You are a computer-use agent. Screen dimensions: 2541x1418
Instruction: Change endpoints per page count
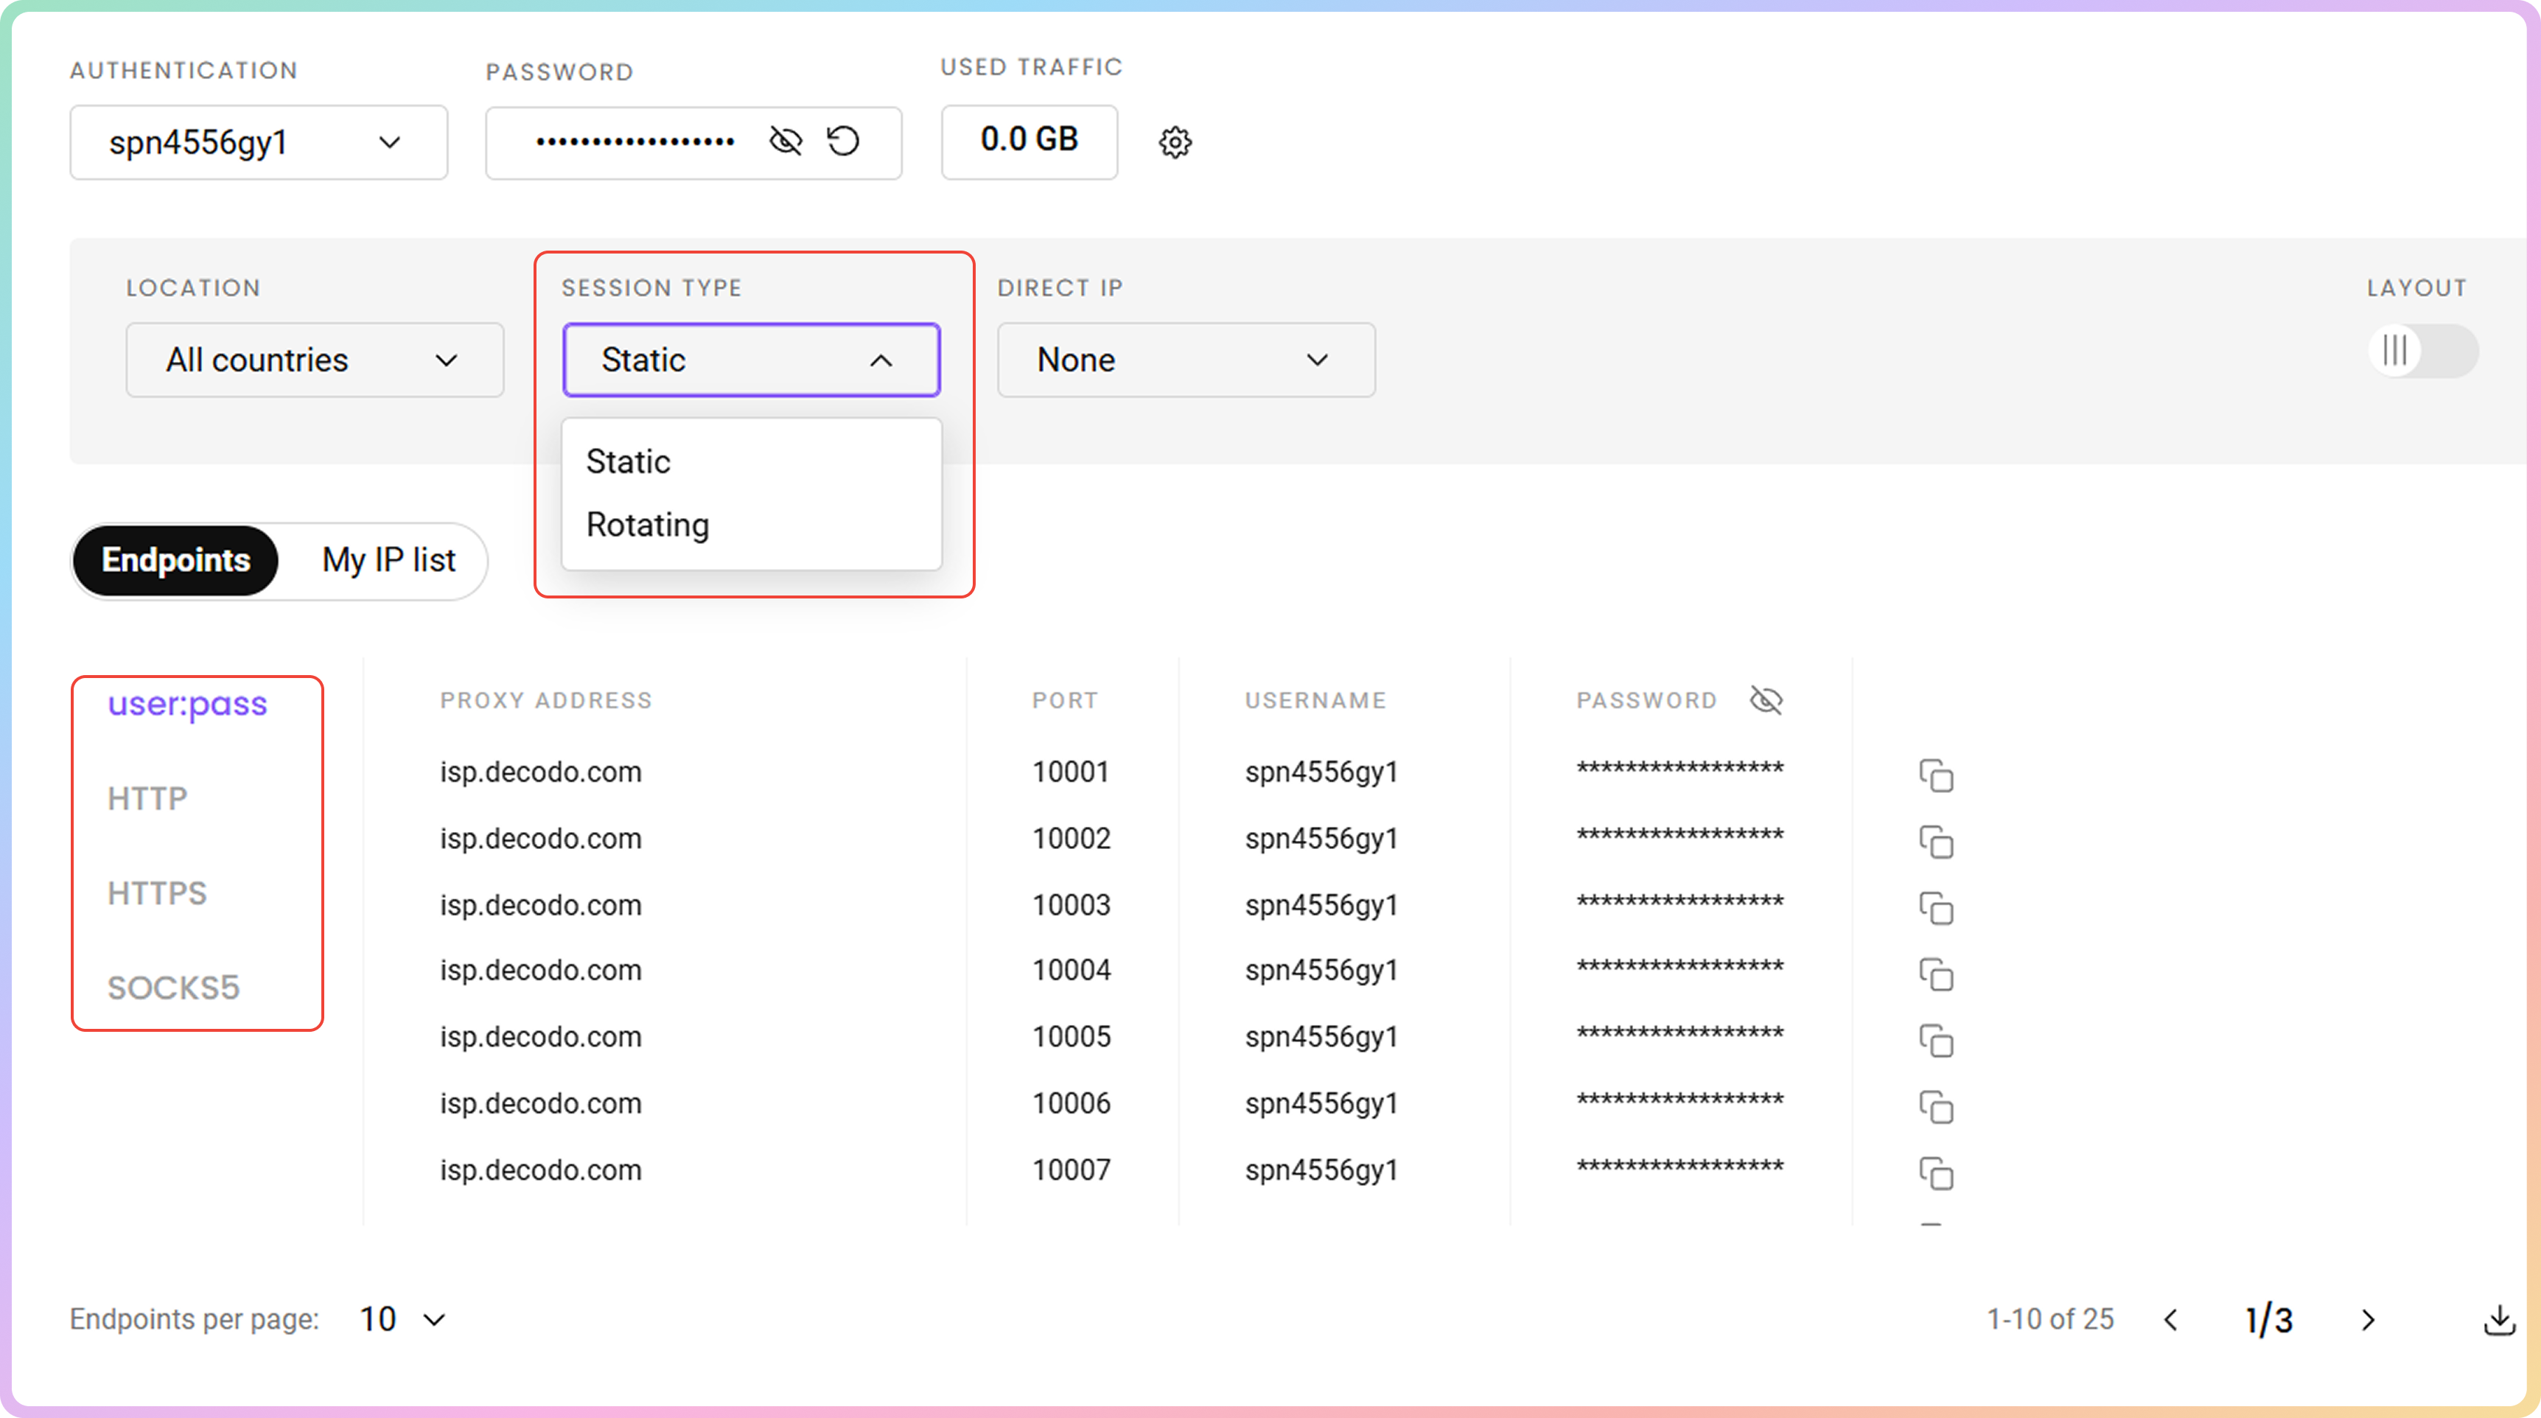tap(402, 1319)
